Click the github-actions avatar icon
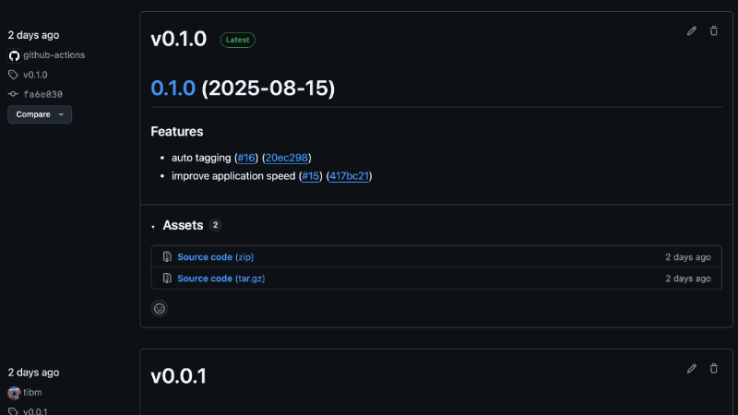The image size is (738, 415). (14, 55)
